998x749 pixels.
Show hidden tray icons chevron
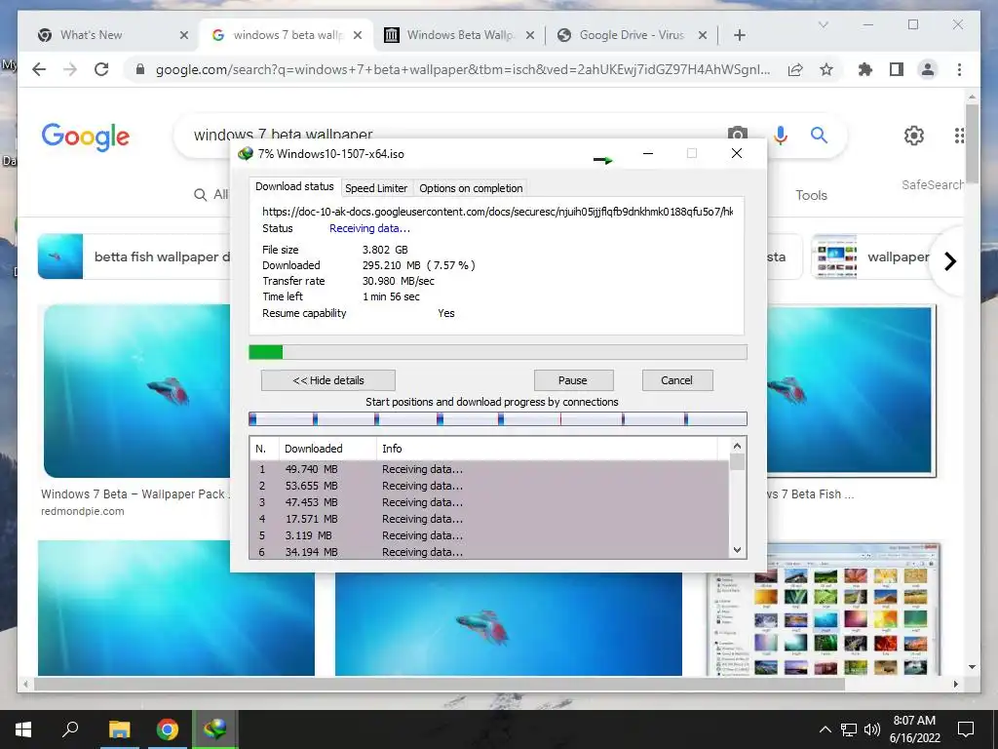[x=825, y=729]
